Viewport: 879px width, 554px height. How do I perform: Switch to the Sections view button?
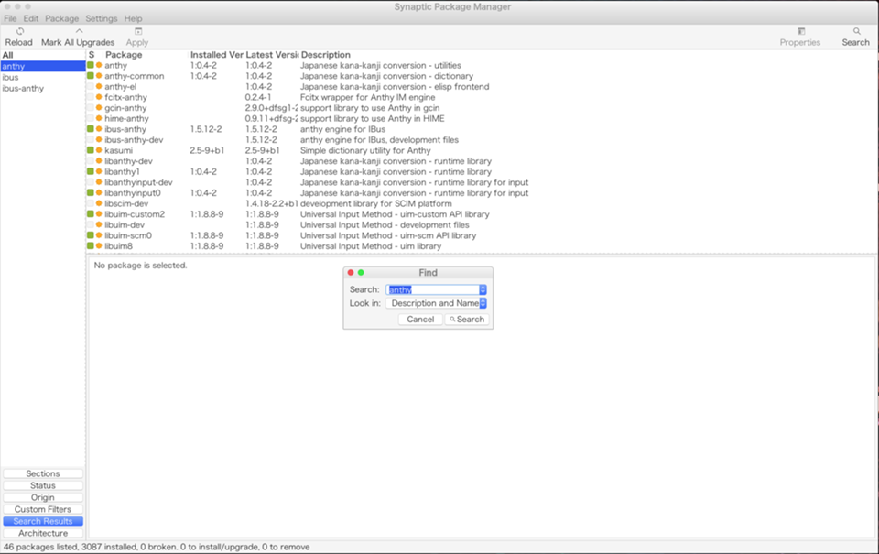pyautogui.click(x=43, y=474)
